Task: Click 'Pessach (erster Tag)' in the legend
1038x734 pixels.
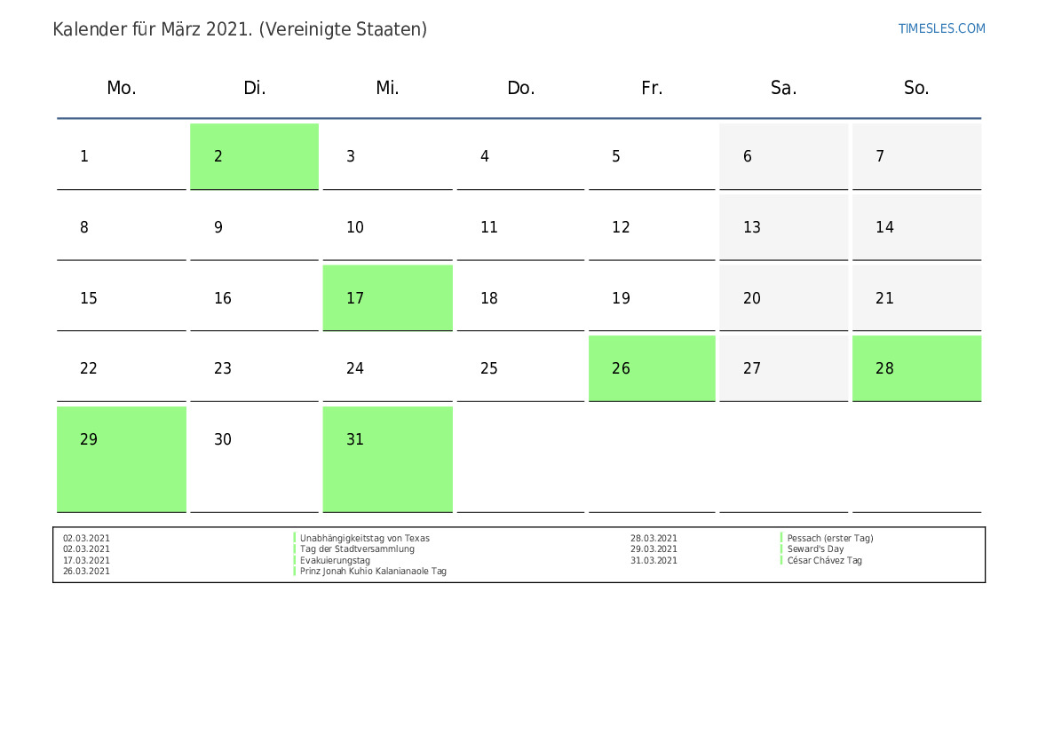Action: pos(829,538)
